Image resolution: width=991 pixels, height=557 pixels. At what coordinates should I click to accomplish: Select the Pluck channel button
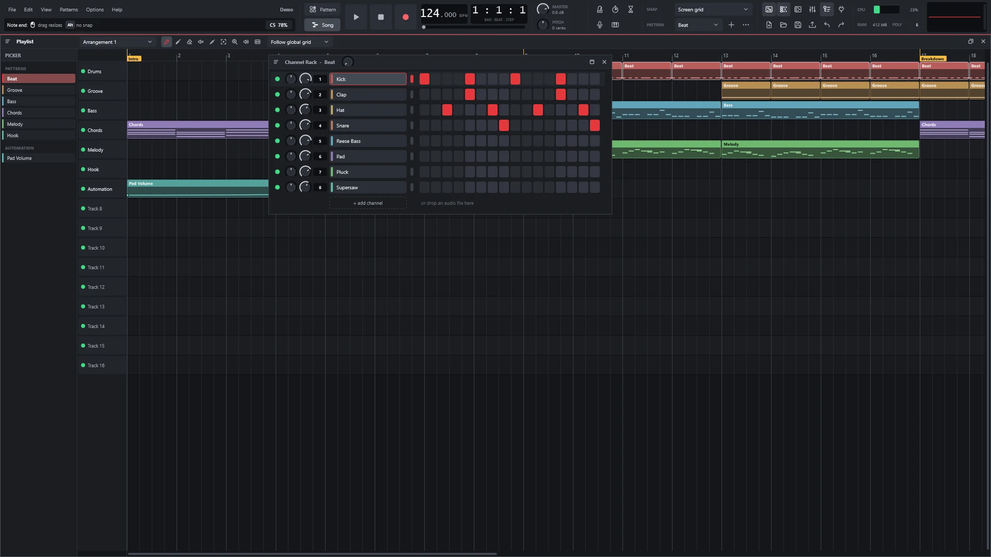pos(369,172)
